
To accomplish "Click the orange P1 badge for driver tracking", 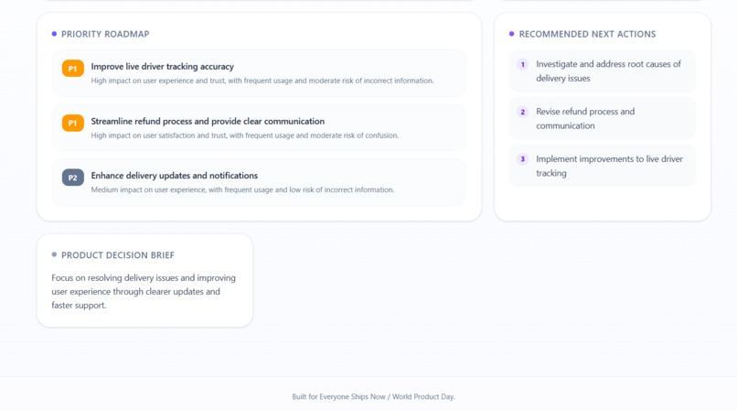I will point(73,68).
